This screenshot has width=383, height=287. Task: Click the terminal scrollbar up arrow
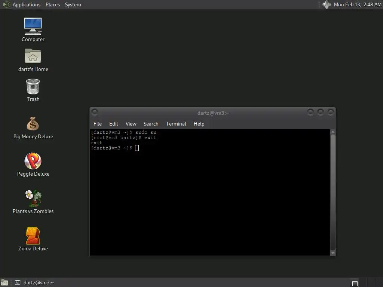tap(333, 132)
